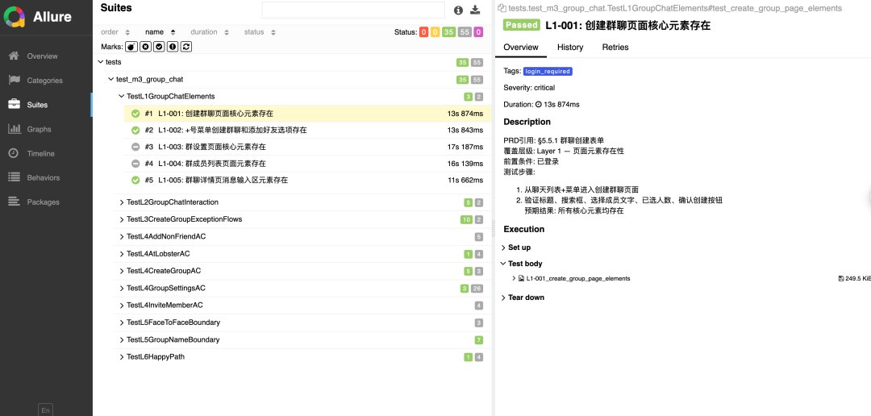The width and height of the screenshot is (871, 416).
Task: Toggle the new-broken exclamation mark filter
Action: tap(173, 47)
